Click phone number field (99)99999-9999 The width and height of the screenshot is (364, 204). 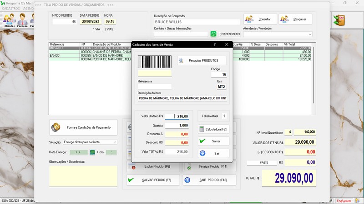pyautogui.click(x=230, y=34)
